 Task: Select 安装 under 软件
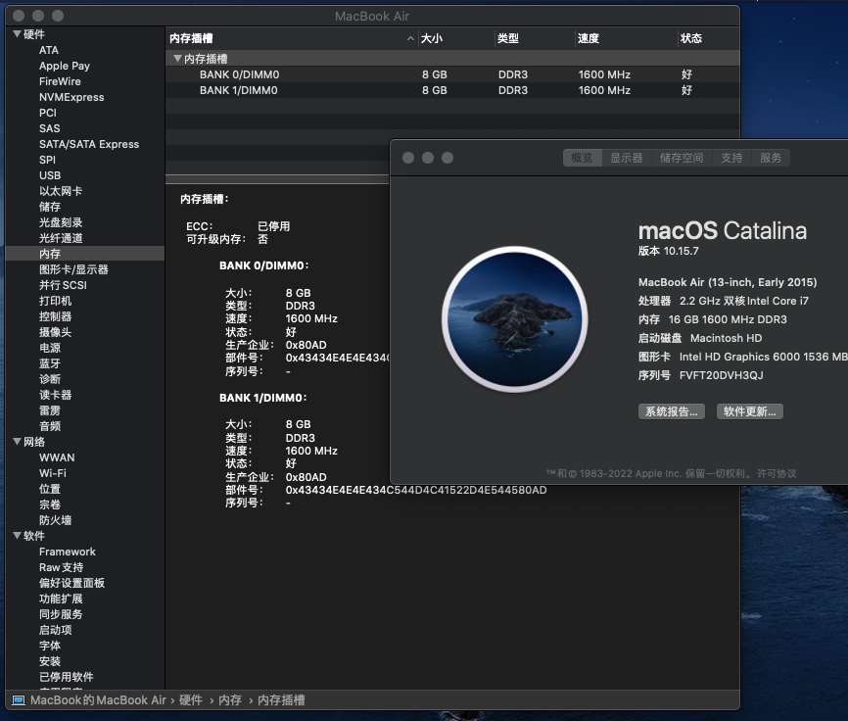point(50,661)
